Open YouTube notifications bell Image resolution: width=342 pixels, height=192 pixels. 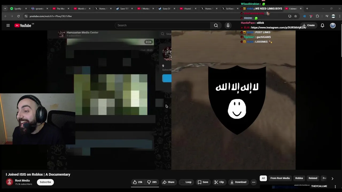point(322,25)
